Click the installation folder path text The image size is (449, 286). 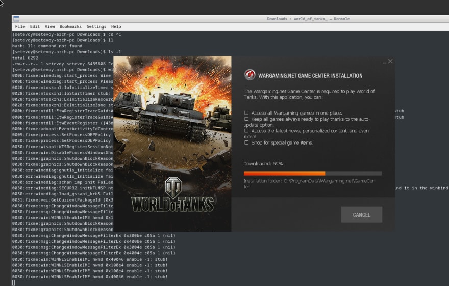click(x=309, y=184)
